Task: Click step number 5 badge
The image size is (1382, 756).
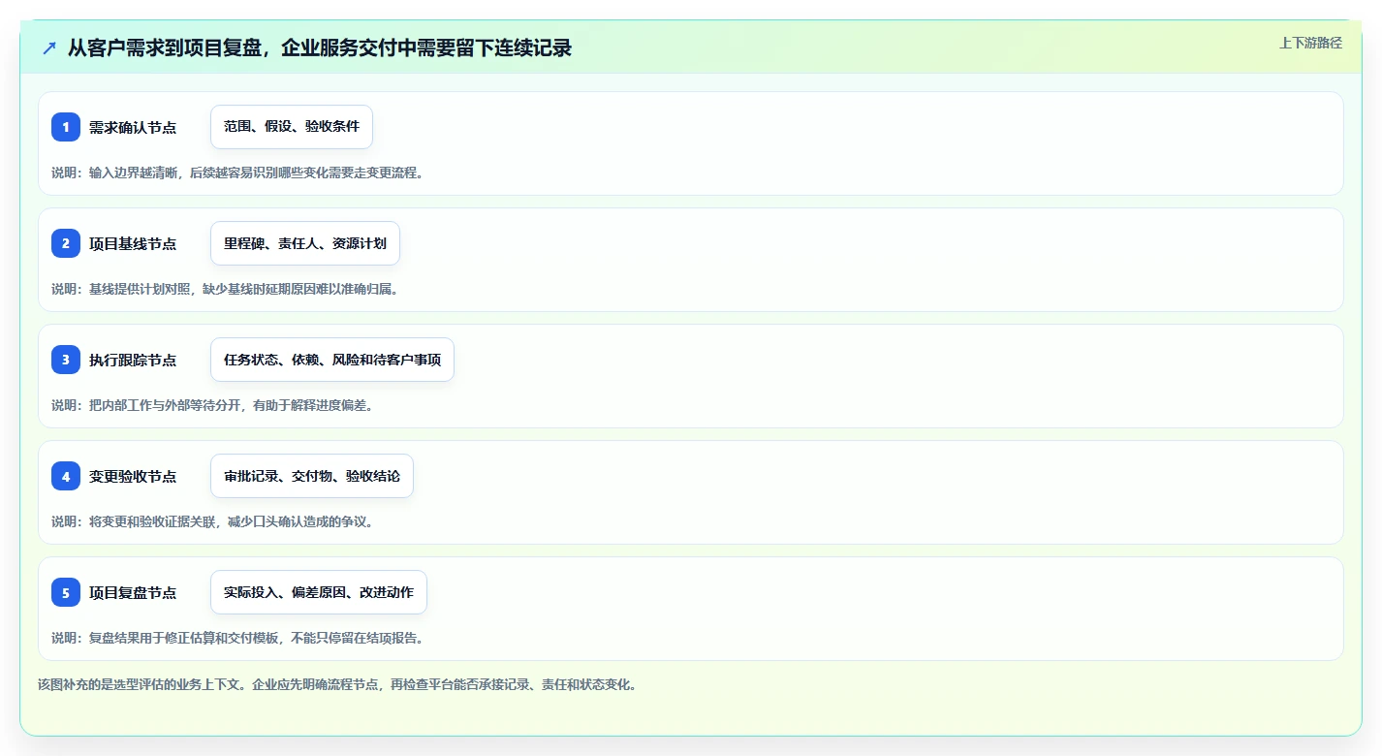Action: 66,592
